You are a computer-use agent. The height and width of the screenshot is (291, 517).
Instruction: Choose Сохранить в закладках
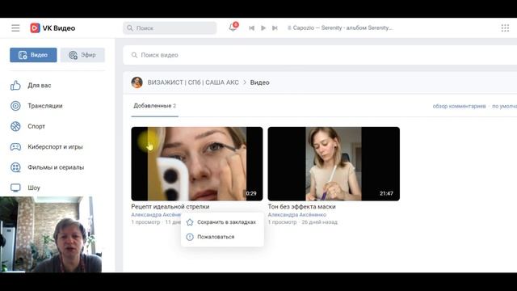pos(222,222)
